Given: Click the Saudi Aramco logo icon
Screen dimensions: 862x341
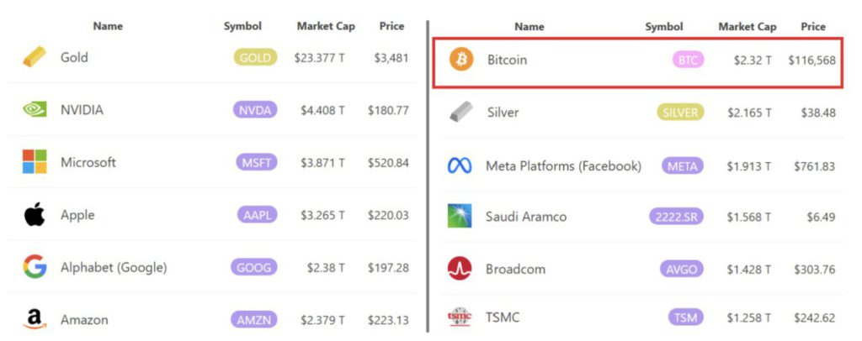Looking at the screenshot, I should point(460,217).
